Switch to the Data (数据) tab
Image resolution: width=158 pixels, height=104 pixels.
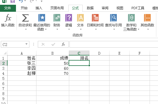[90, 8]
